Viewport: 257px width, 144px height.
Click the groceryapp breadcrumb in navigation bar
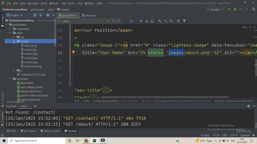click(x=37, y=10)
